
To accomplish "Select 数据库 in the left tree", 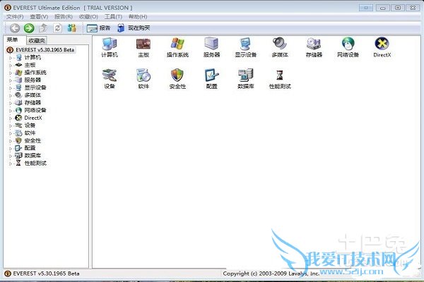I will pos(33,156).
